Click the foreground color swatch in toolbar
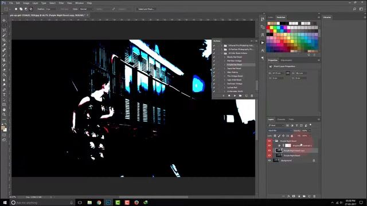This screenshot has width=367, height=206. pos(3,128)
